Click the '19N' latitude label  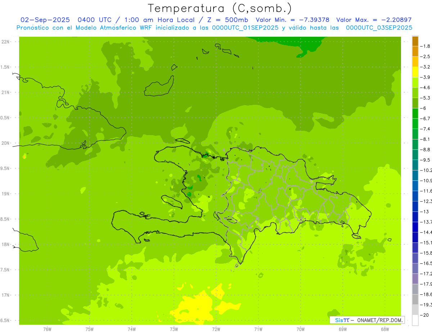tap(5, 193)
